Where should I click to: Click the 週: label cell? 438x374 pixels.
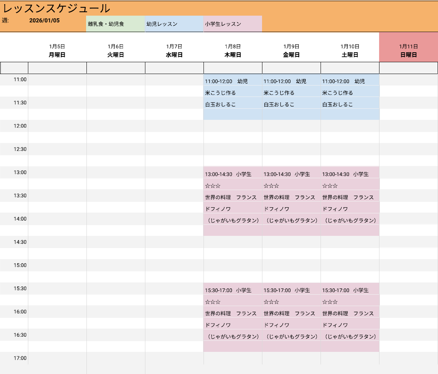5,21
